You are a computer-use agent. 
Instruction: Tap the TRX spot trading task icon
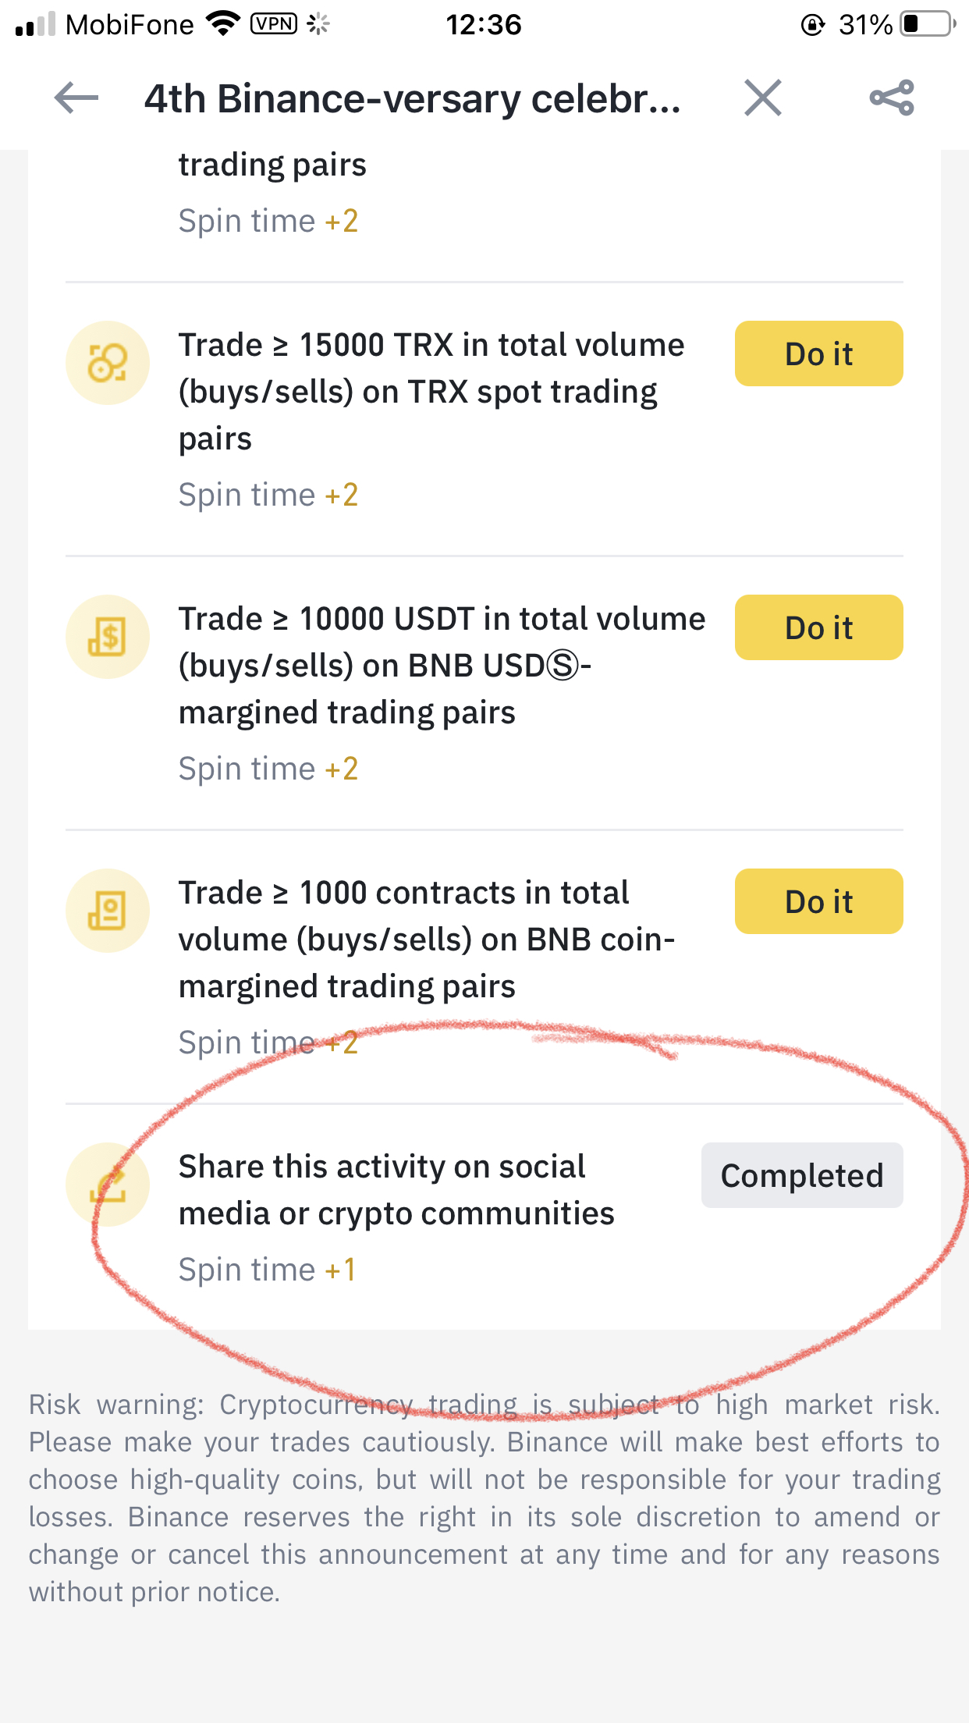pos(108,363)
